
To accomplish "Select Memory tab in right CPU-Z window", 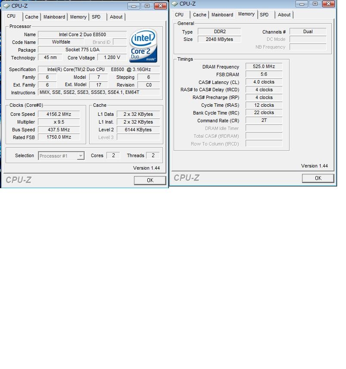I will (246, 14).
